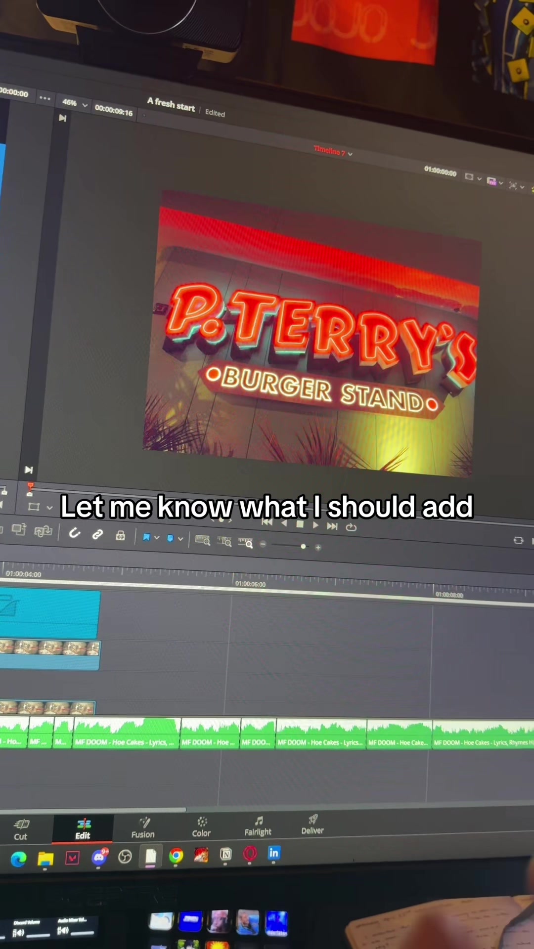Expand the flag color dropdown arrow
The width and height of the screenshot is (534, 949).
tap(157, 537)
